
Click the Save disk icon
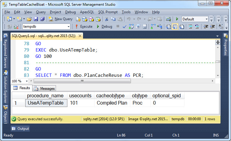36,19
